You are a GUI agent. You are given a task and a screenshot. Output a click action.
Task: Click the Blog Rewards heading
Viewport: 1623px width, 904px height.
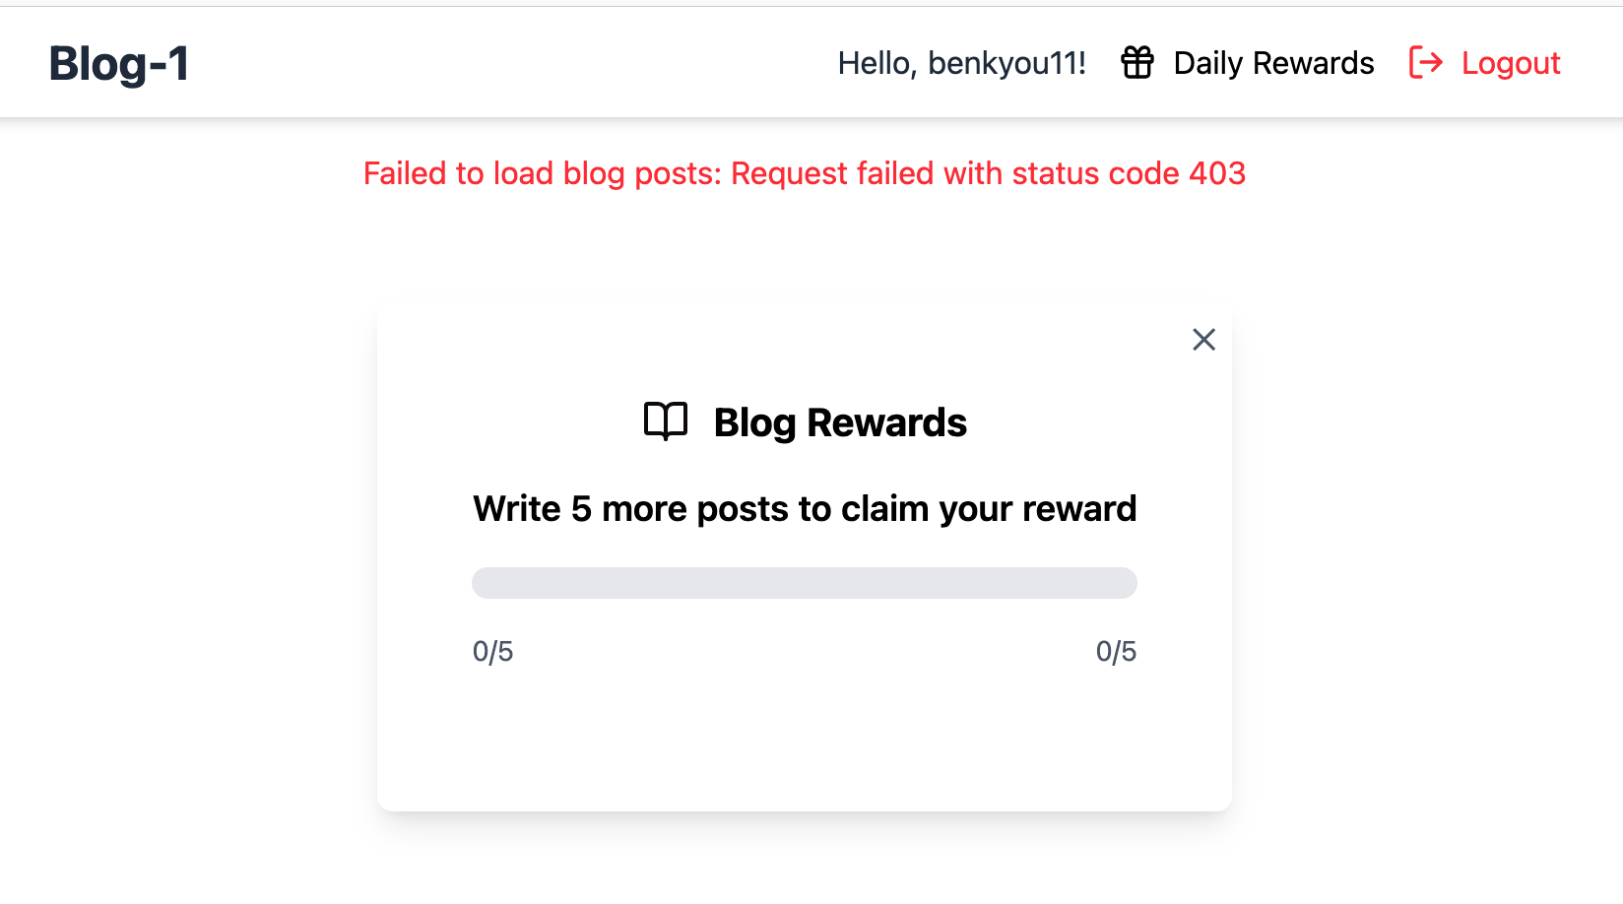click(840, 422)
